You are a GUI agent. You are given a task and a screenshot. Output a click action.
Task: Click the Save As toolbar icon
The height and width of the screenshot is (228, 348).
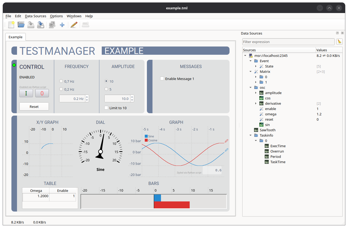[x=41, y=25]
